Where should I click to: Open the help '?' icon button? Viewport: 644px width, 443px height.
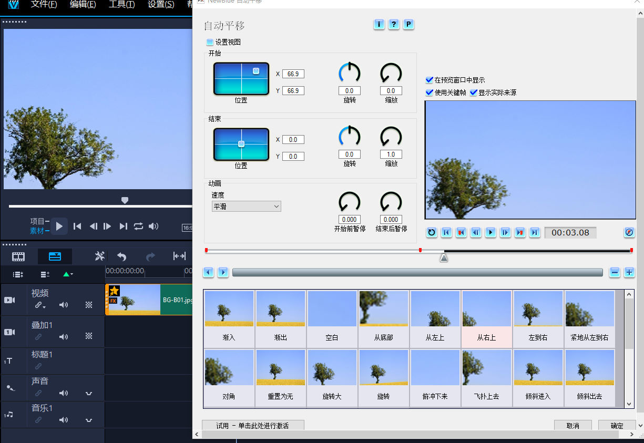tap(394, 24)
